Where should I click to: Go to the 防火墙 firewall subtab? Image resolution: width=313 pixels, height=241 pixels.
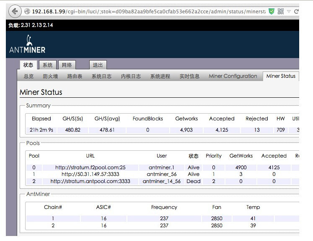tap(50, 76)
